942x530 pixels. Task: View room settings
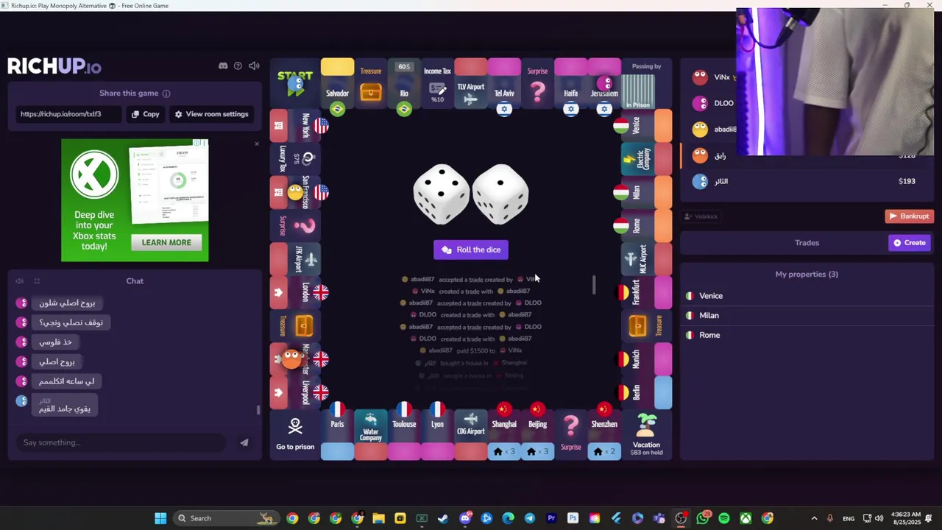pos(212,114)
